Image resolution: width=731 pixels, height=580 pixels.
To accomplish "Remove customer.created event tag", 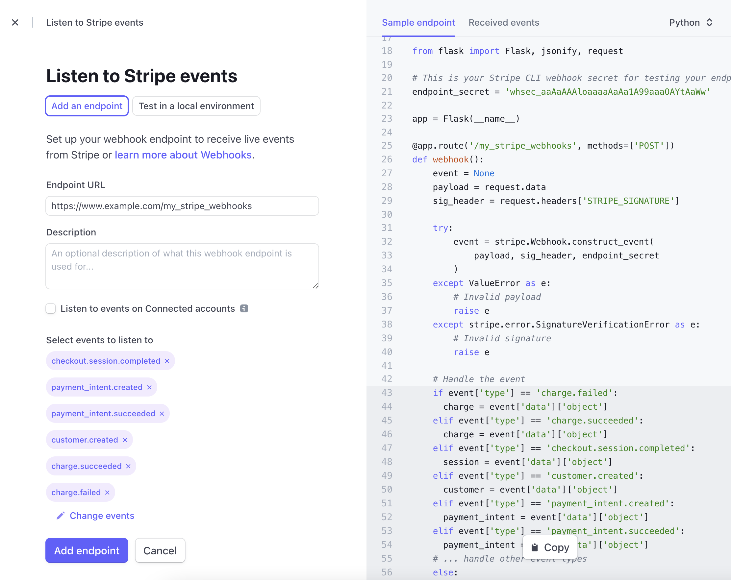I will (x=125, y=440).
